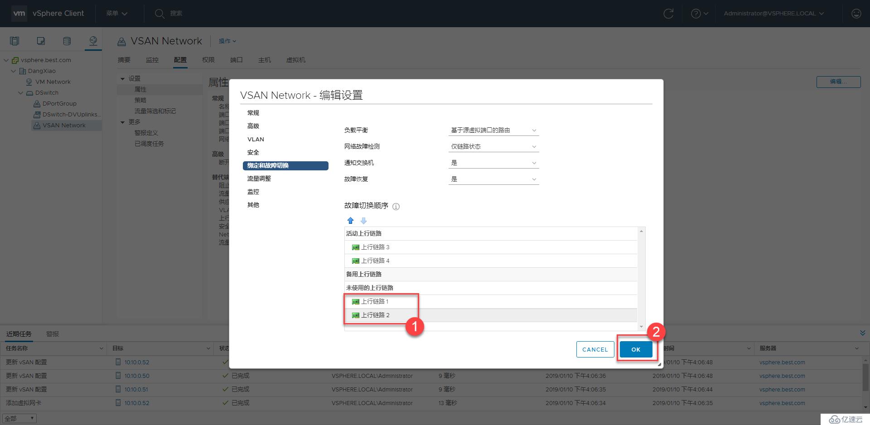Open the 全部 filter dropdown at bottom

[x=19, y=418]
